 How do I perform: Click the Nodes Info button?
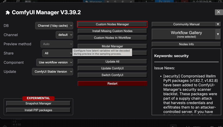186,44
